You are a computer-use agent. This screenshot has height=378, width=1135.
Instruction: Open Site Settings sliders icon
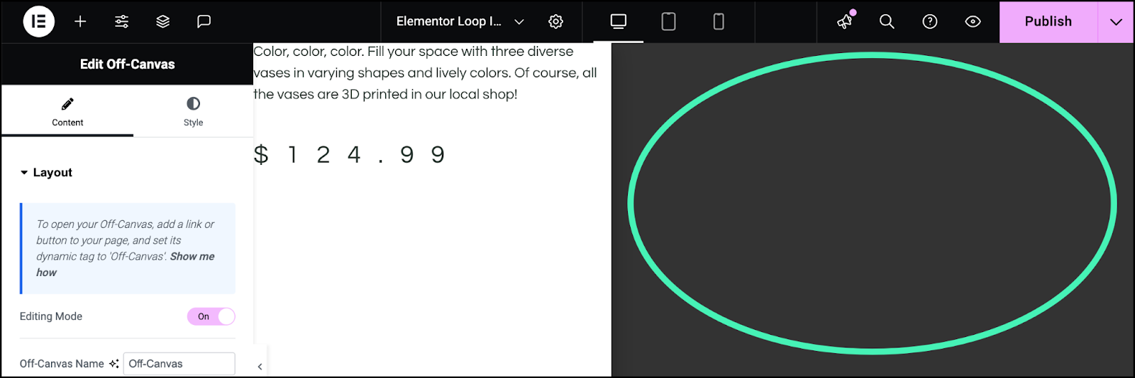pos(121,21)
